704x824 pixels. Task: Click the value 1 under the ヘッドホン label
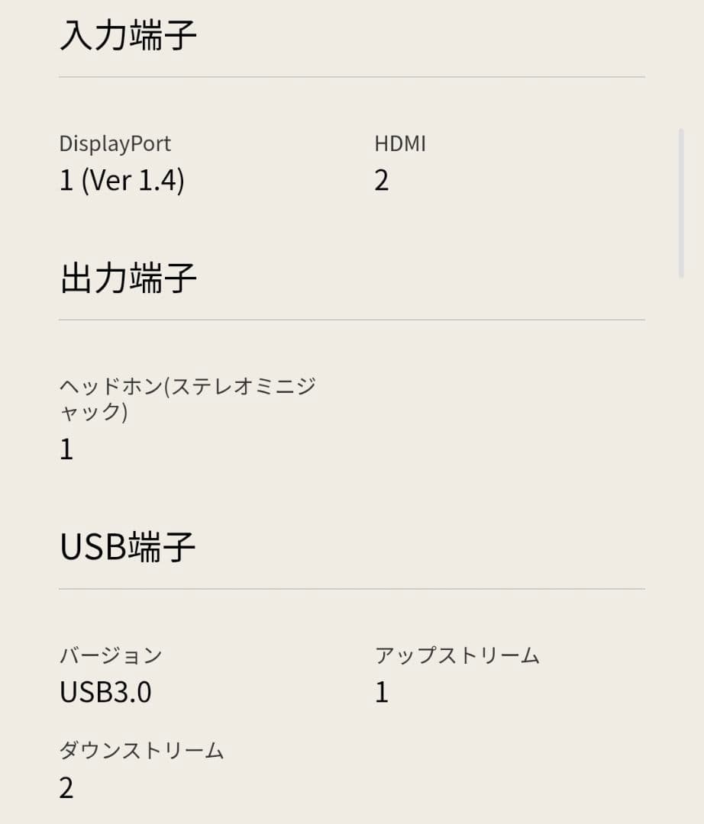coord(66,449)
